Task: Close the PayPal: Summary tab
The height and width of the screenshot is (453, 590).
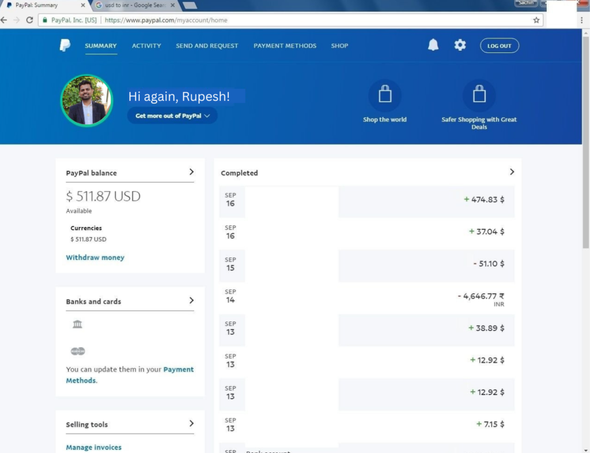Action: coord(83,5)
